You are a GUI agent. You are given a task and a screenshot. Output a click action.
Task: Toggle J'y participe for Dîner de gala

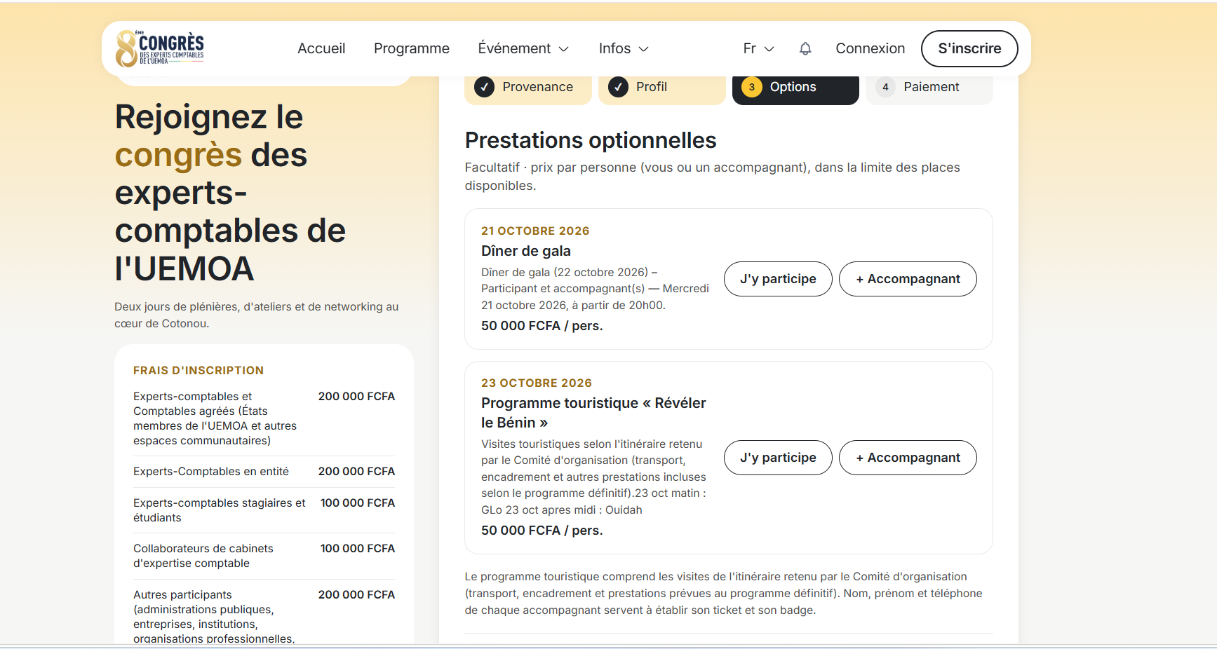778,279
